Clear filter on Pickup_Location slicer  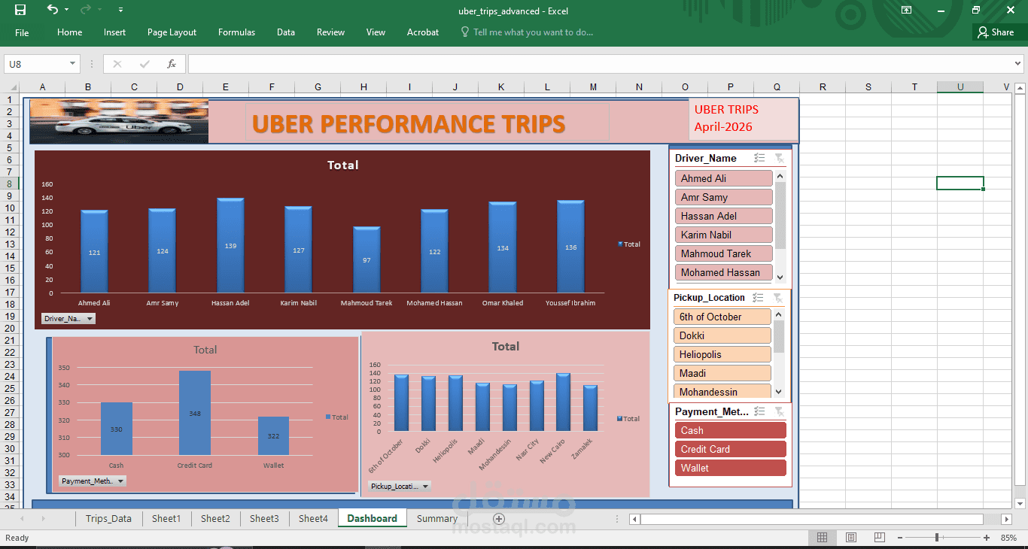(x=778, y=298)
